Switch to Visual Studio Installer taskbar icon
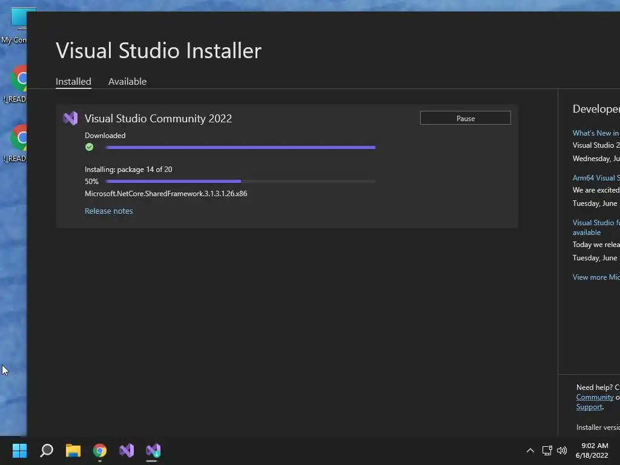This screenshot has height=465, width=620. [153, 450]
